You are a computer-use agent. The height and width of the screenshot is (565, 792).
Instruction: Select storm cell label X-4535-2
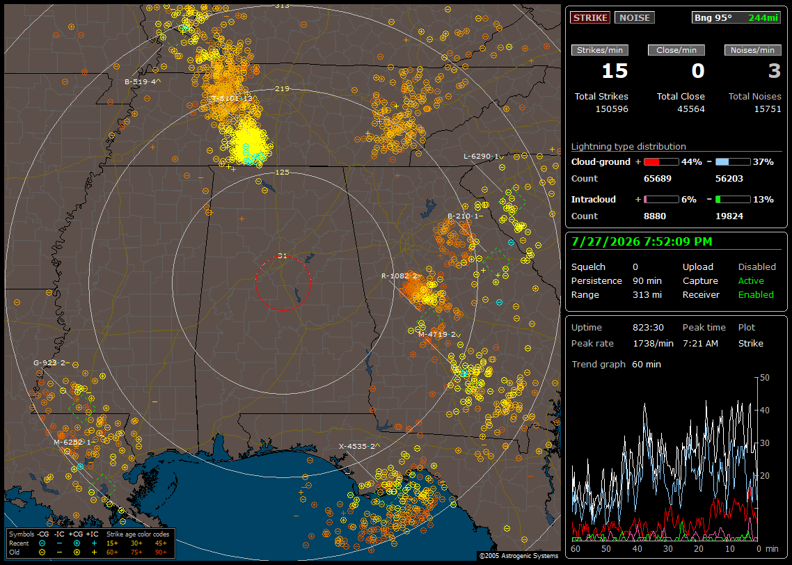(359, 446)
